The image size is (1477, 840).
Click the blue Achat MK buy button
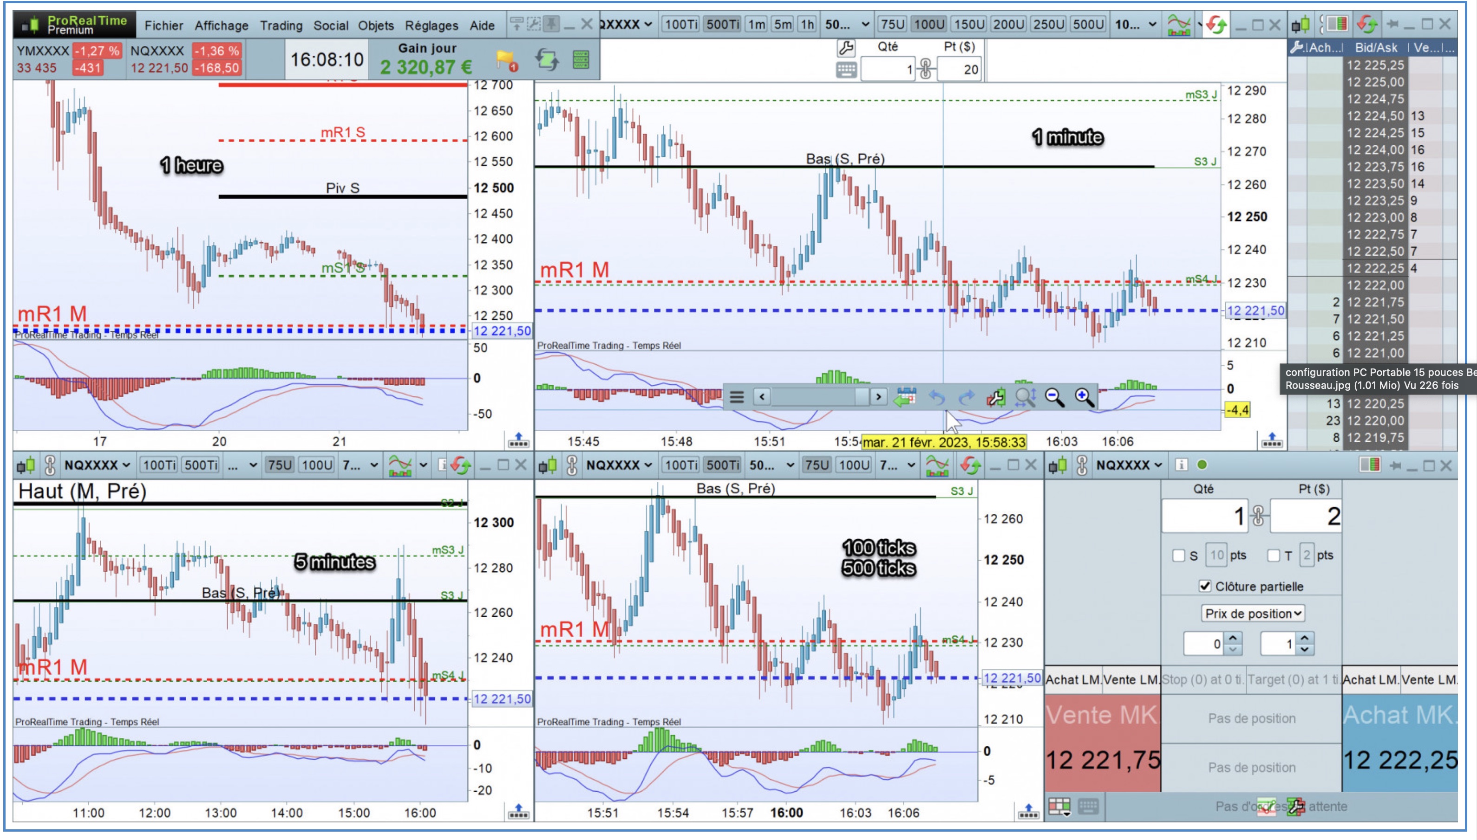pyautogui.click(x=1399, y=743)
